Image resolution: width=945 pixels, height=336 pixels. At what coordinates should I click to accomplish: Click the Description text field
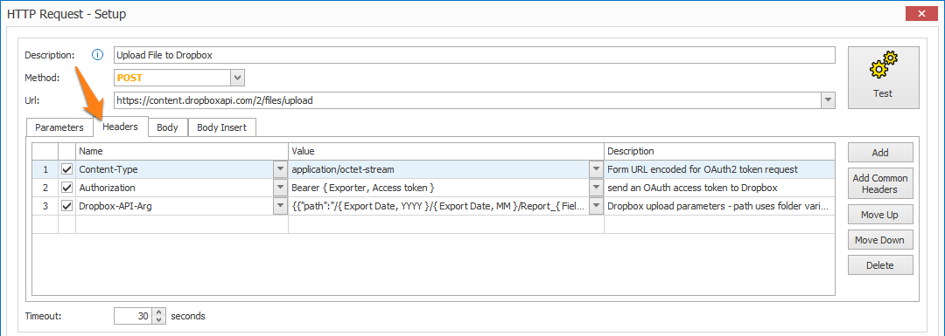coord(474,55)
